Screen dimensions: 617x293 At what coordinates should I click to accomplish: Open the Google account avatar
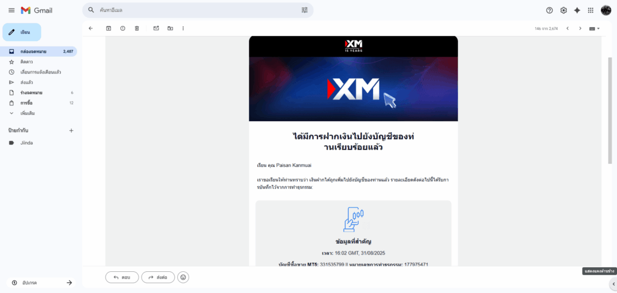(606, 11)
